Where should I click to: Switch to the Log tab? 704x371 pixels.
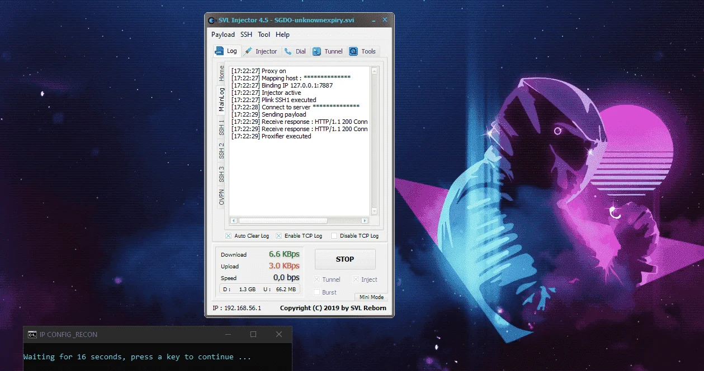pyautogui.click(x=226, y=51)
